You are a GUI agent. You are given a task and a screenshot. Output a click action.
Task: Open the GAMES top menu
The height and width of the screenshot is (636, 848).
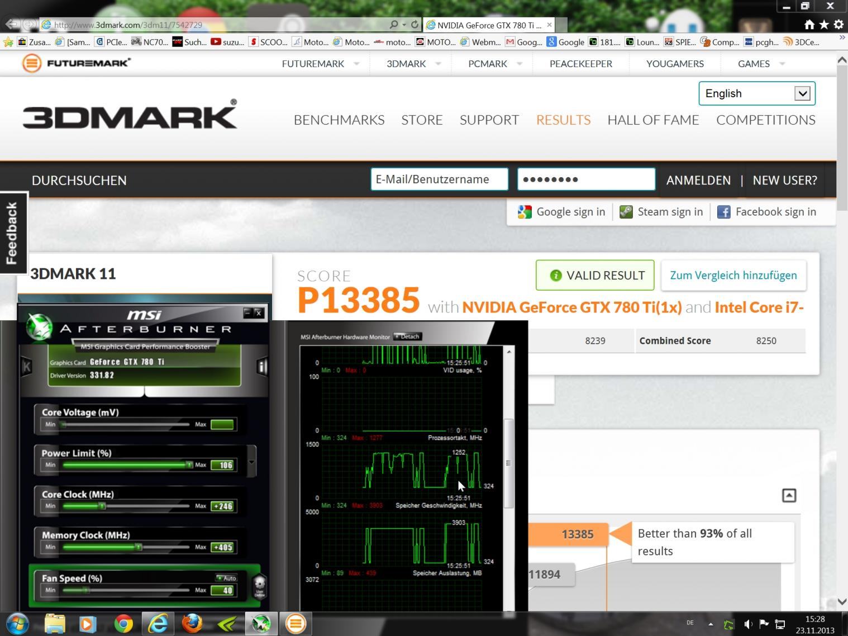754,64
